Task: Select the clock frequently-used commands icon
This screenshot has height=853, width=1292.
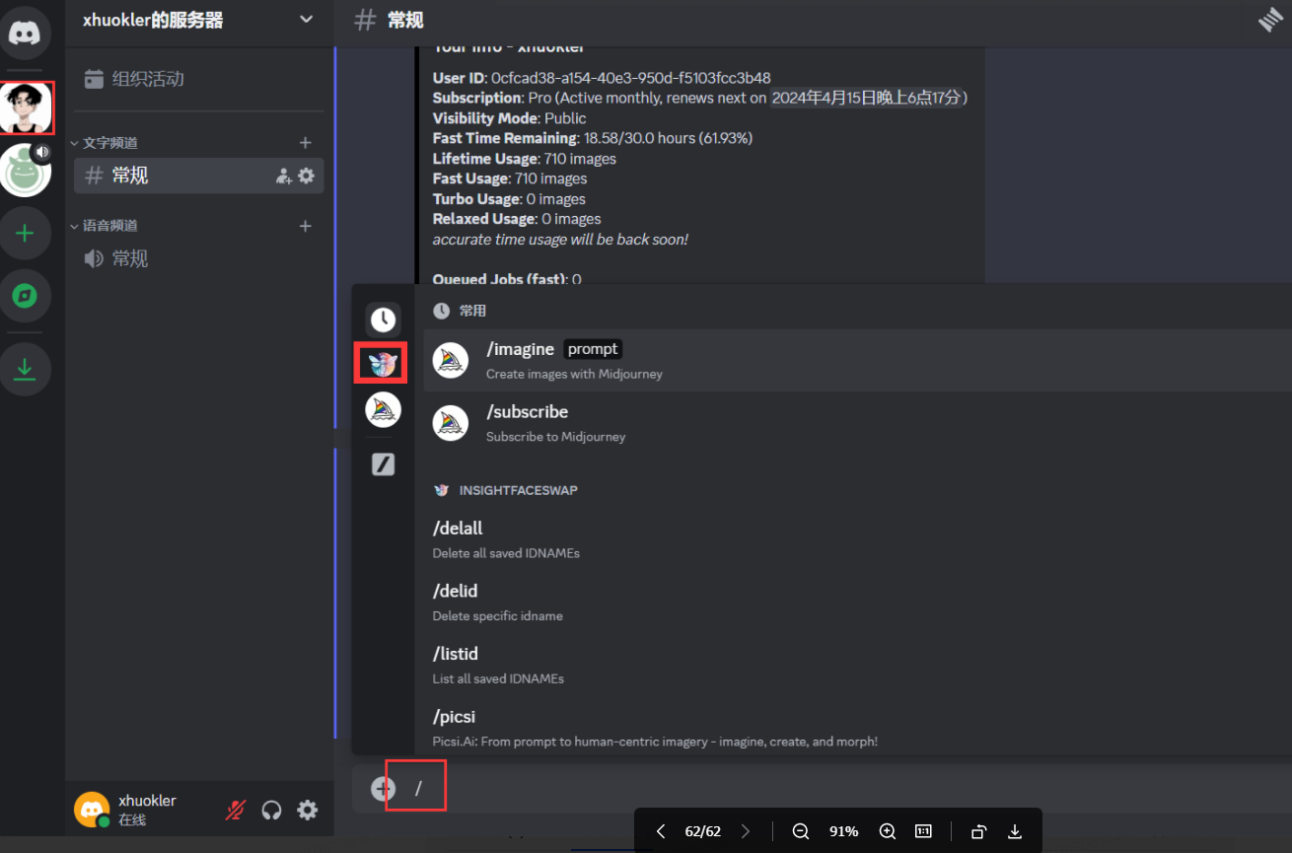Action: [x=383, y=320]
